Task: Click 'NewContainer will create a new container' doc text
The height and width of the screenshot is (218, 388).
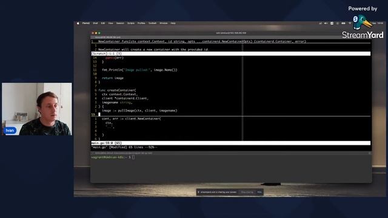Action: 153,50
